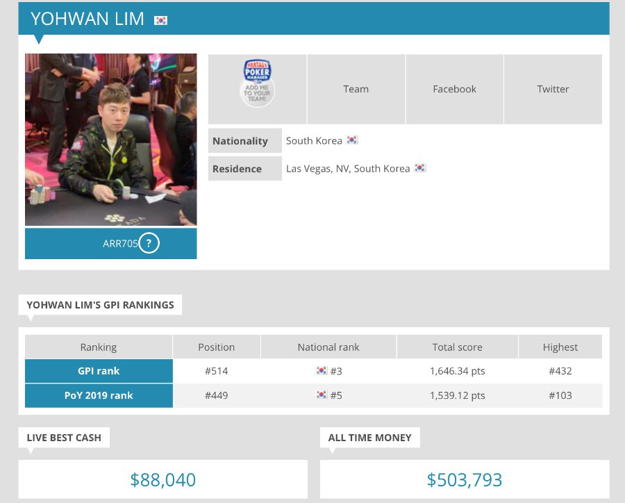
Task: Click the South Korea nationality text
Action: tap(314, 140)
